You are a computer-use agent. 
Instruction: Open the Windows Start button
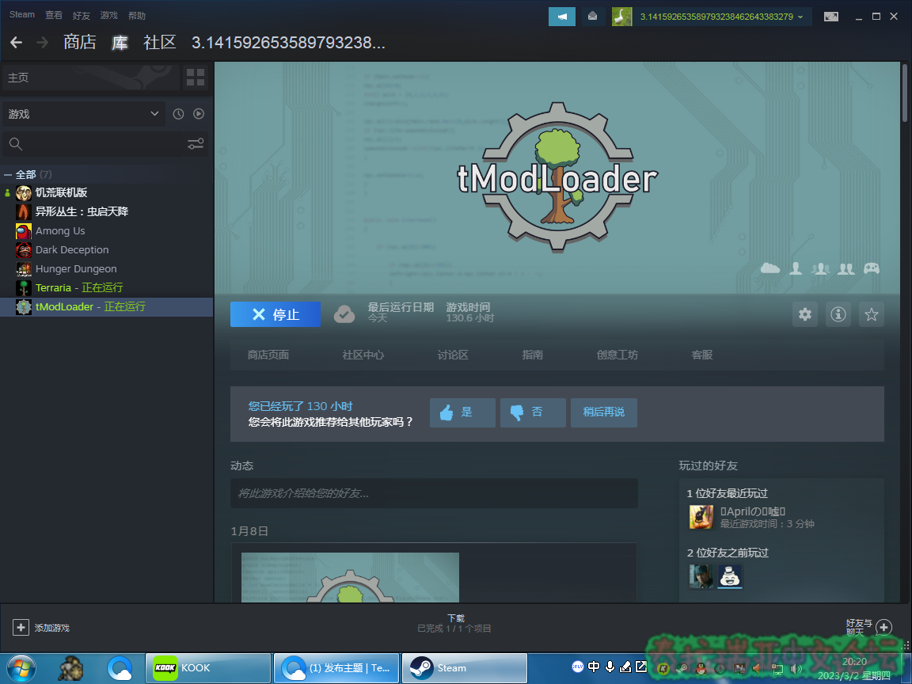[21, 669]
